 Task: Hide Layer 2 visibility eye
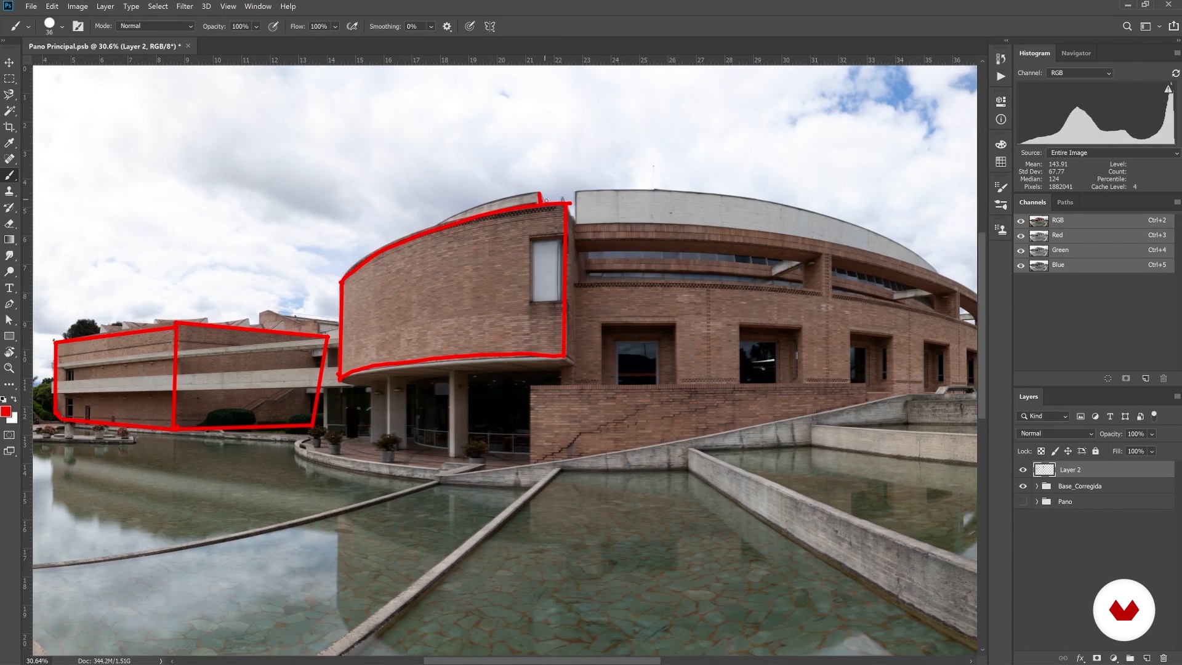pos(1023,470)
